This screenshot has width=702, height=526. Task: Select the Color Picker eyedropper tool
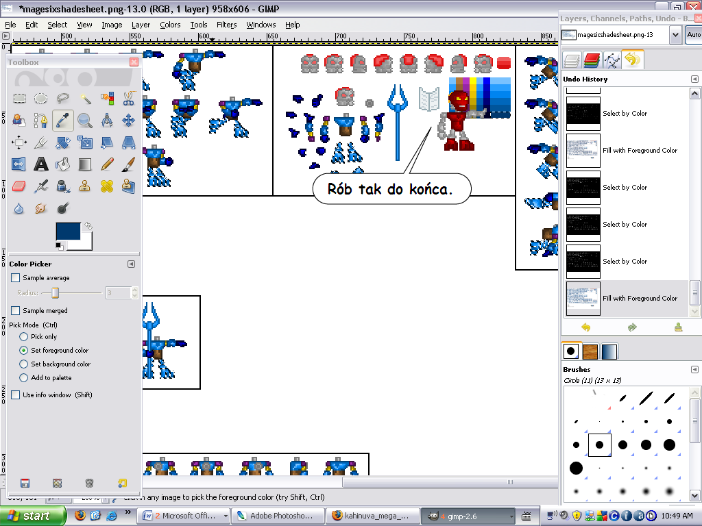tap(62, 120)
